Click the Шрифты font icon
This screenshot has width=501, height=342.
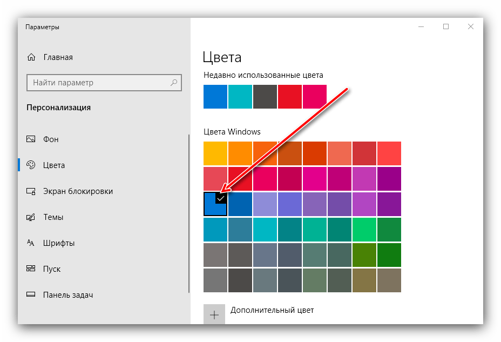point(31,243)
